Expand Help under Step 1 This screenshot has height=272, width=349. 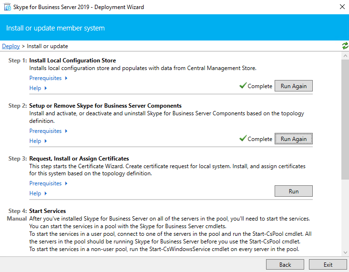(38, 88)
